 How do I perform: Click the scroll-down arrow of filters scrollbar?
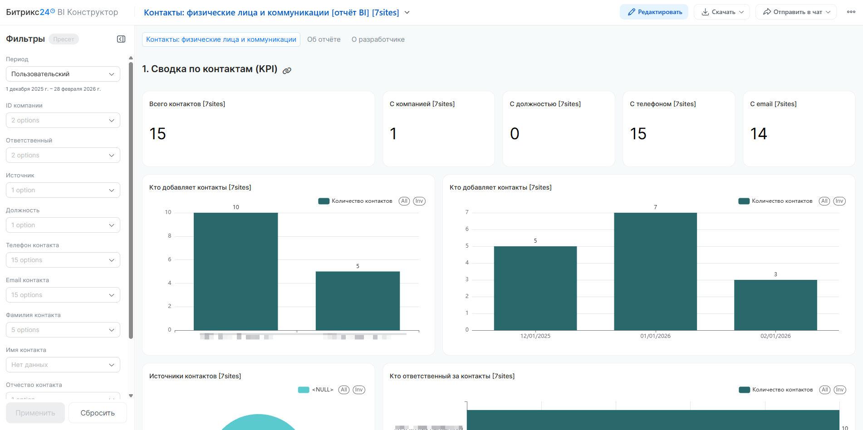click(131, 396)
